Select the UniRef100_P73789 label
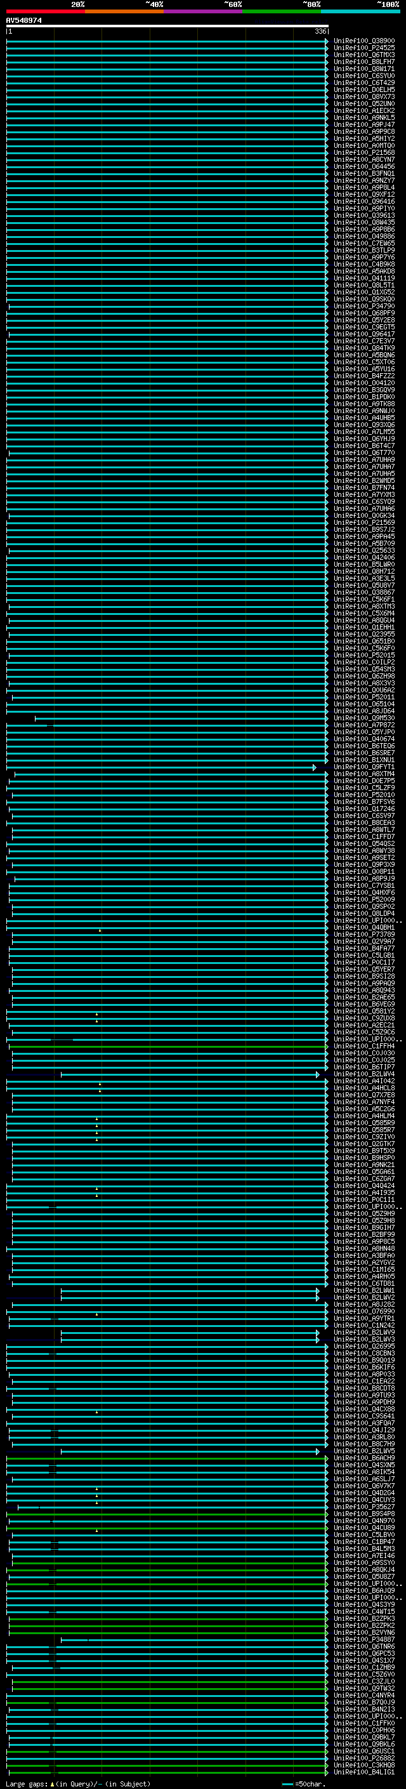406x1789 pixels. tap(364, 935)
